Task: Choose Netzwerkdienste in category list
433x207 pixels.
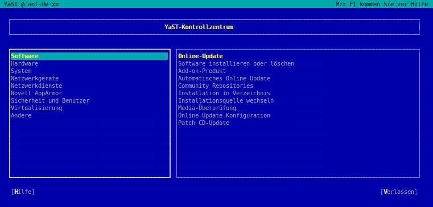Action: click(36, 86)
